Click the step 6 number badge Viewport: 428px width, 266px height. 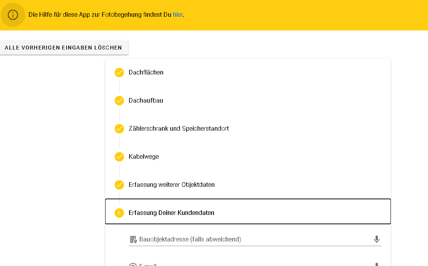pyautogui.click(x=119, y=213)
